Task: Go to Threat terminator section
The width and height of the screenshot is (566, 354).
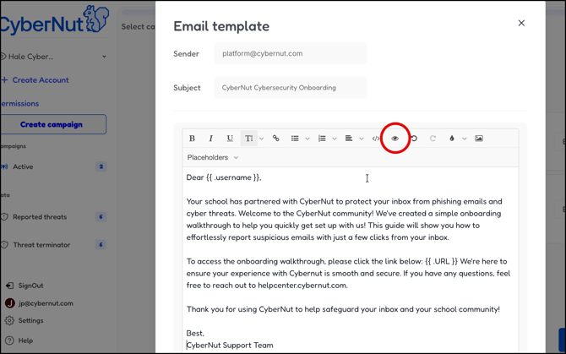Action: coord(41,245)
